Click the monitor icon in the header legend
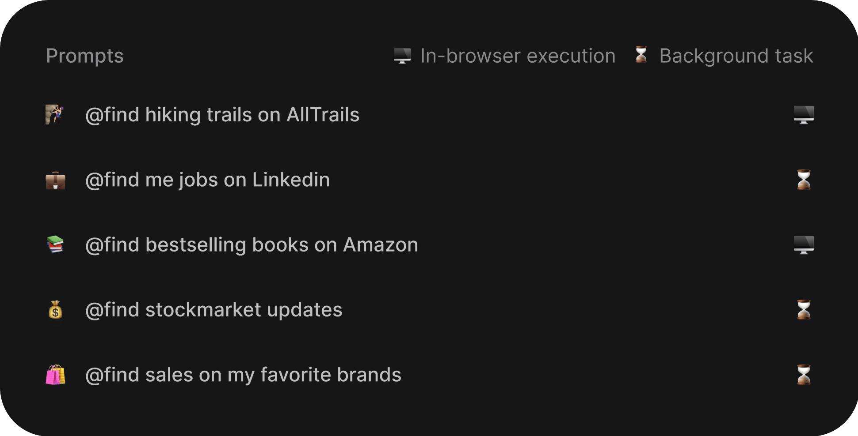This screenshot has width=858, height=436. click(x=402, y=56)
